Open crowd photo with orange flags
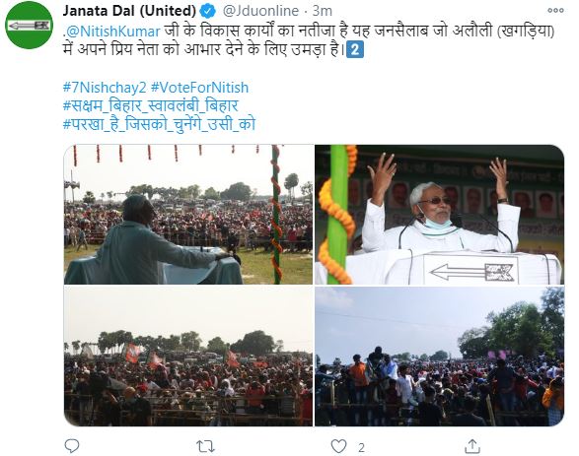 pyautogui.click(x=188, y=357)
